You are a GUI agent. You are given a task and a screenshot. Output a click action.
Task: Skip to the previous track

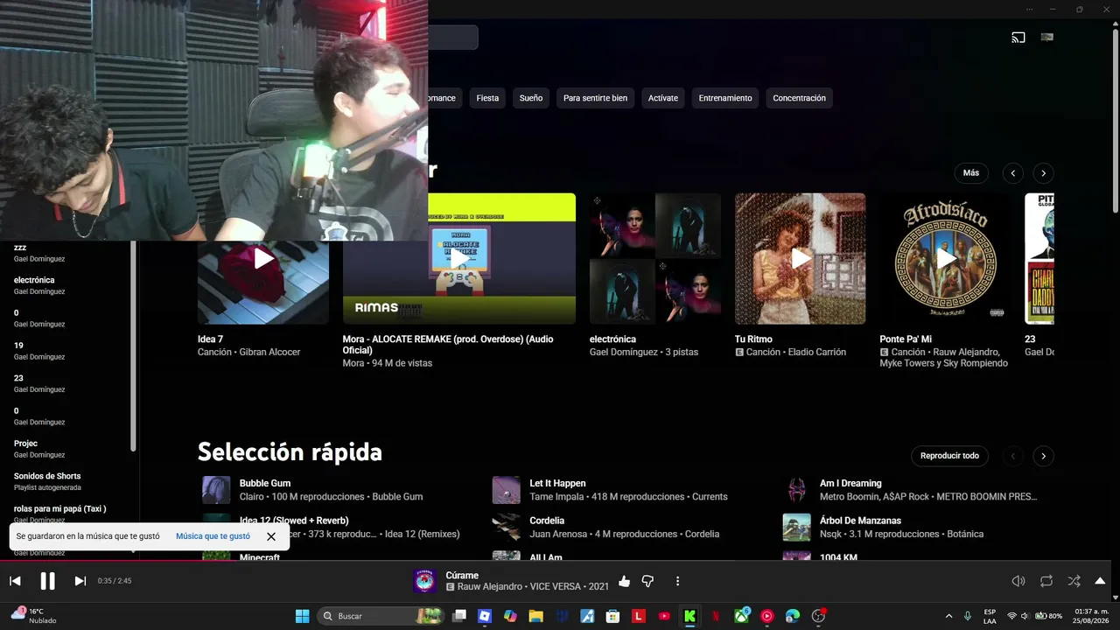coord(15,581)
